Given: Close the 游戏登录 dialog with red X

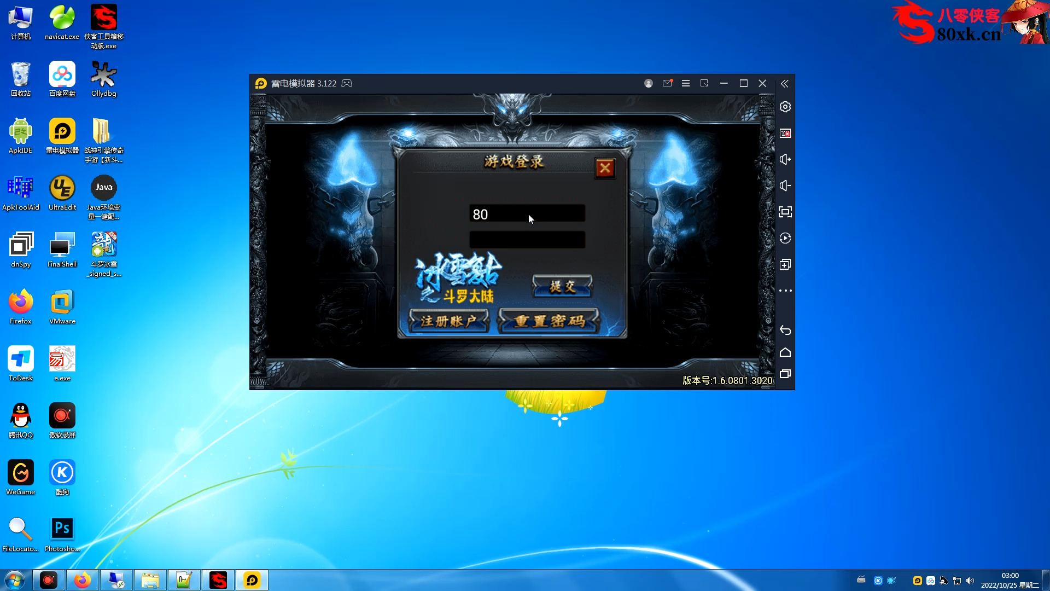Looking at the screenshot, I should 605,168.
